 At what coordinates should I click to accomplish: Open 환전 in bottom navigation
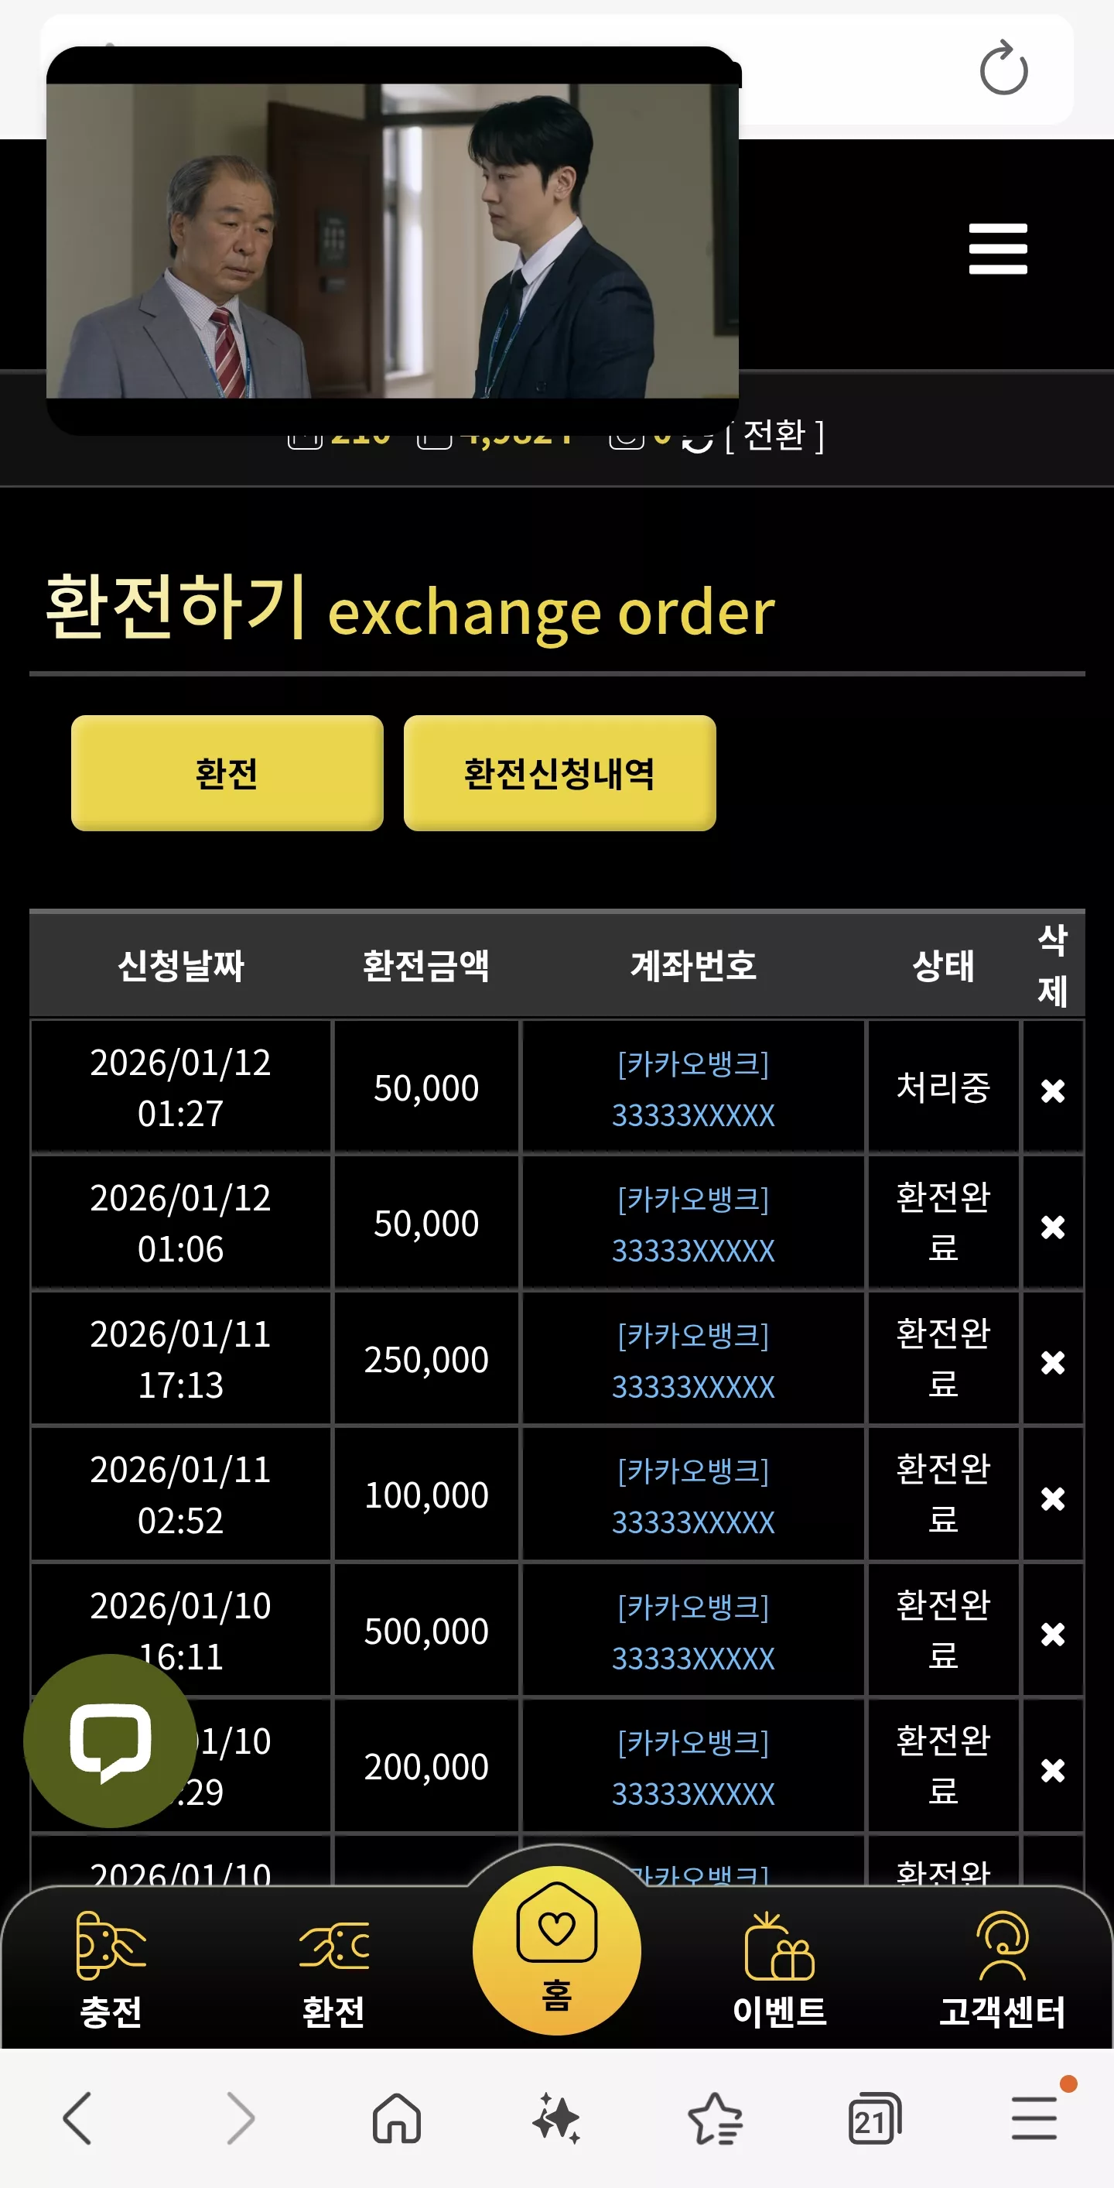333,1970
